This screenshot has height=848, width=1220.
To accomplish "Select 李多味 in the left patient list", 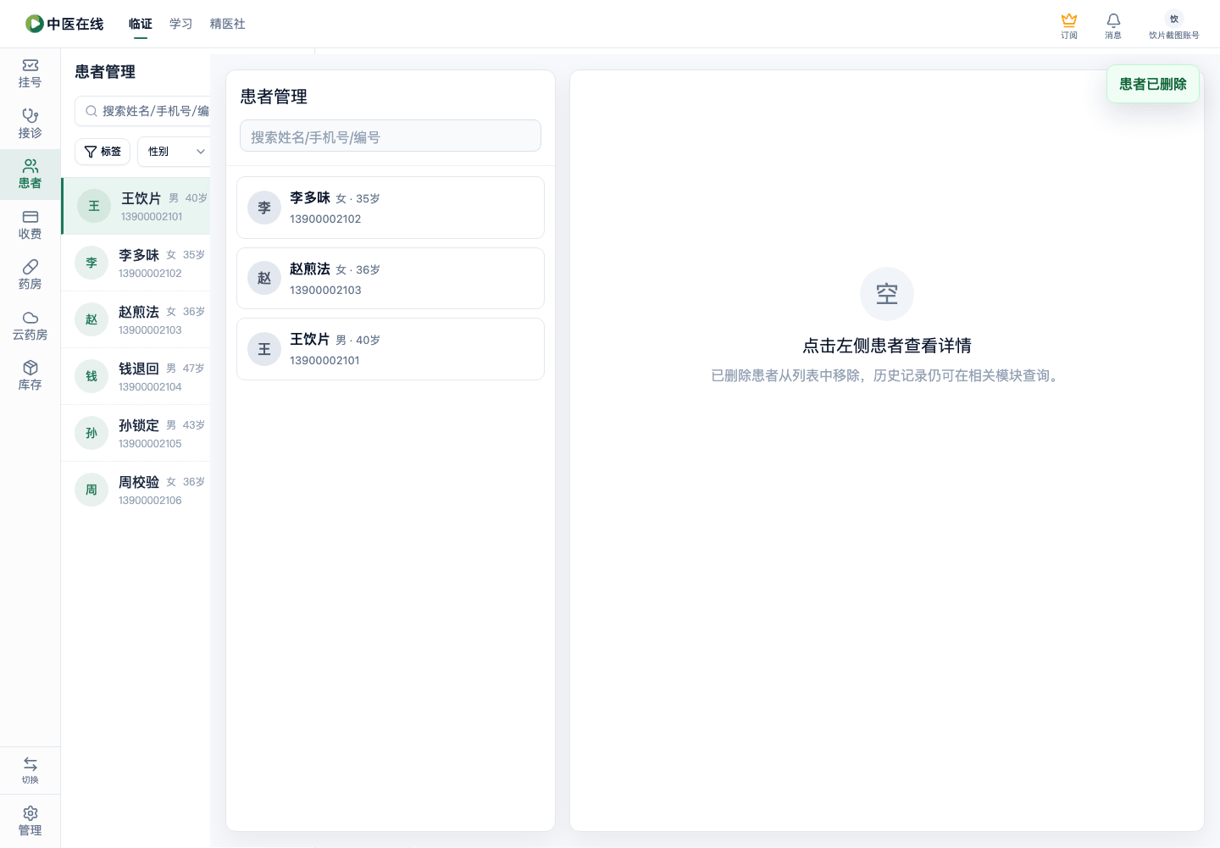I will (x=136, y=263).
